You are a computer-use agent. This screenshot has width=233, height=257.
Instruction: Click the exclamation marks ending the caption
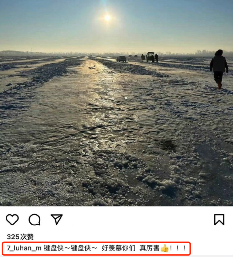click(x=178, y=248)
